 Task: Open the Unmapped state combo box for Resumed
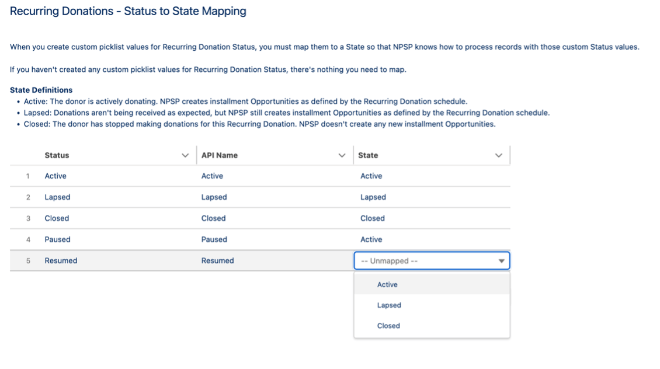click(x=432, y=261)
